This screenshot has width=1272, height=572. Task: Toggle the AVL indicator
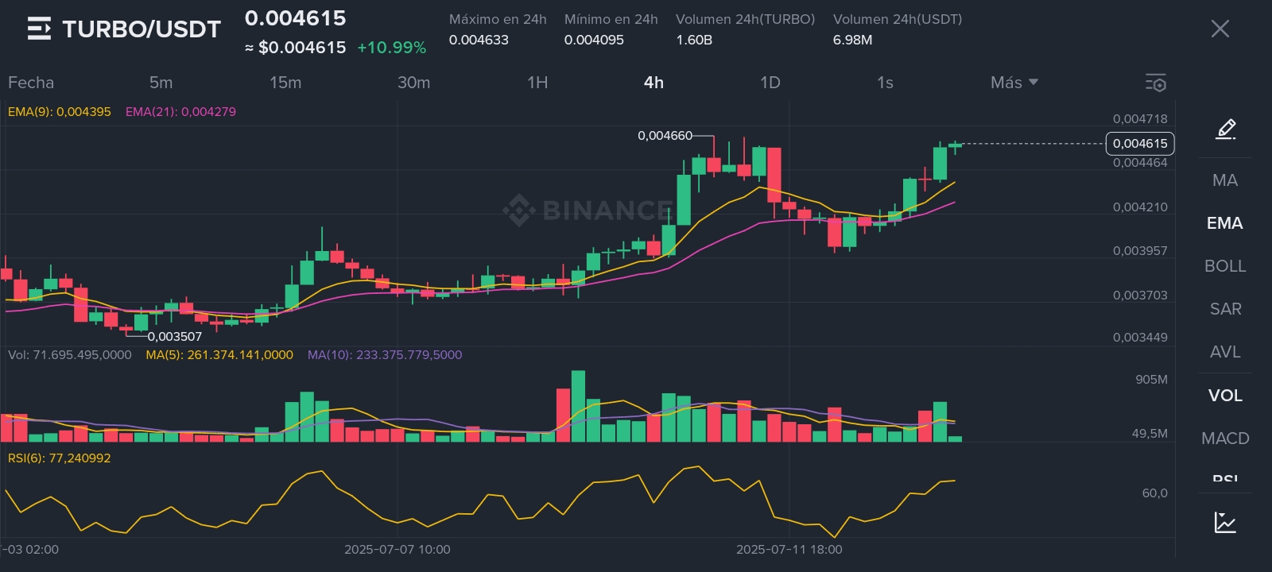(1225, 352)
